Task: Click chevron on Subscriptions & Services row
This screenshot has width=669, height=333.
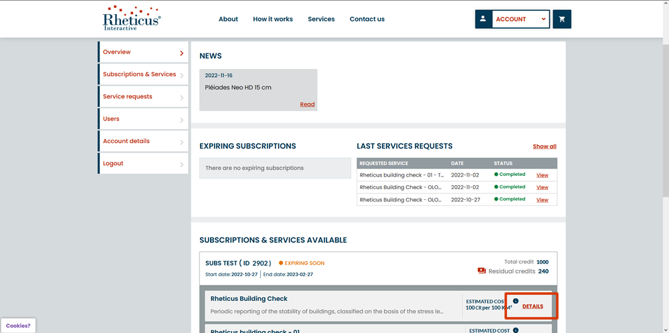Action: click(182, 76)
